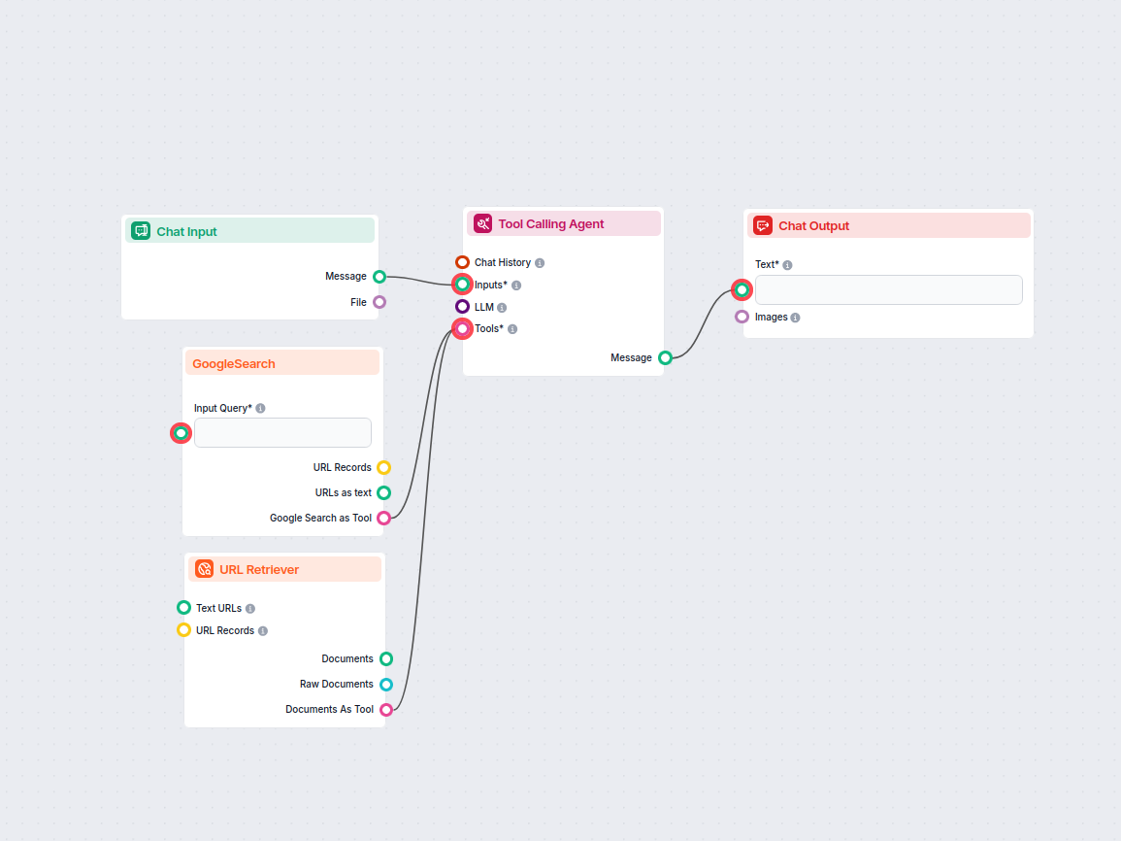
Task: Click the Input Query text field
Action: tap(282, 433)
